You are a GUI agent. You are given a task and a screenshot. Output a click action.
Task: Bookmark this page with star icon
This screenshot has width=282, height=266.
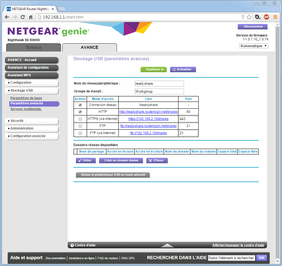pos(249,17)
